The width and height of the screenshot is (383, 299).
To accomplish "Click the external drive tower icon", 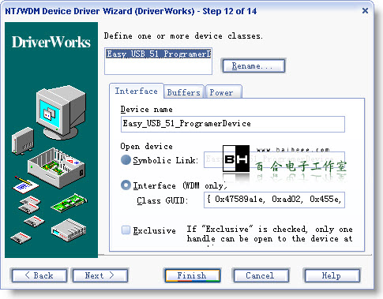I will (23, 140).
